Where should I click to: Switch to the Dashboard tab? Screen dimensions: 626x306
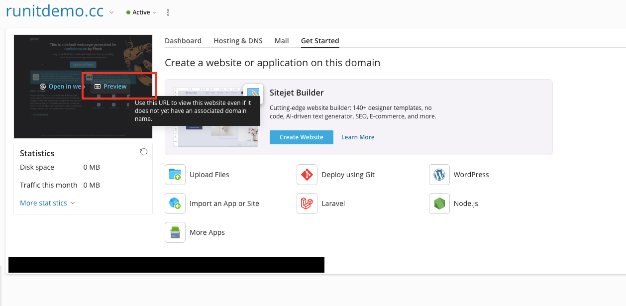(183, 41)
